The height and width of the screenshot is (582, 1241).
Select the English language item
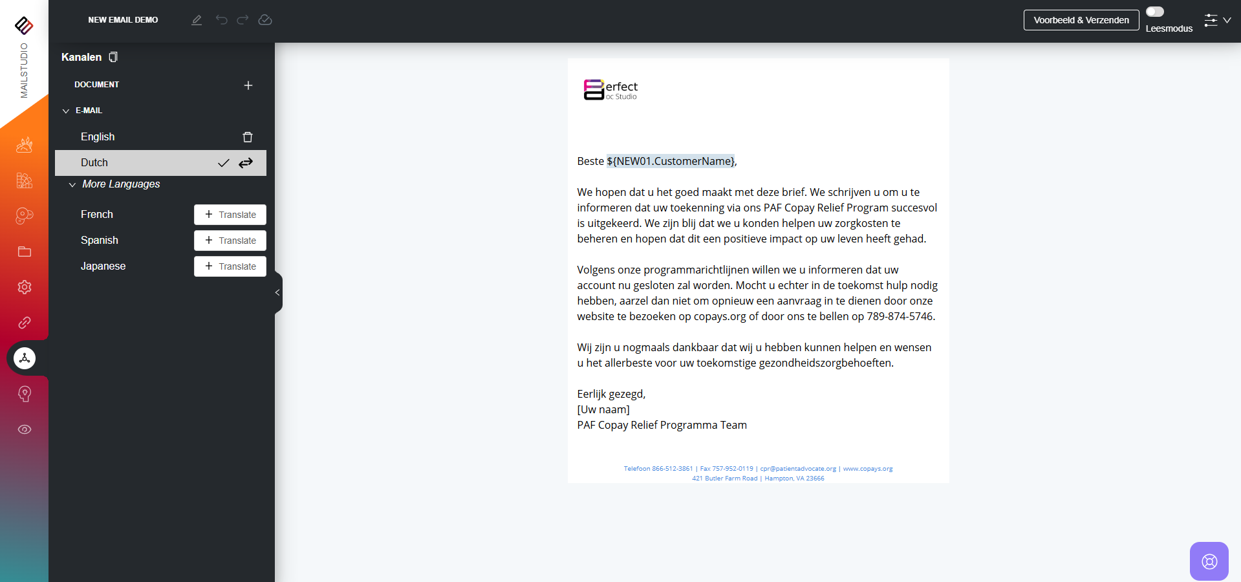(x=98, y=137)
